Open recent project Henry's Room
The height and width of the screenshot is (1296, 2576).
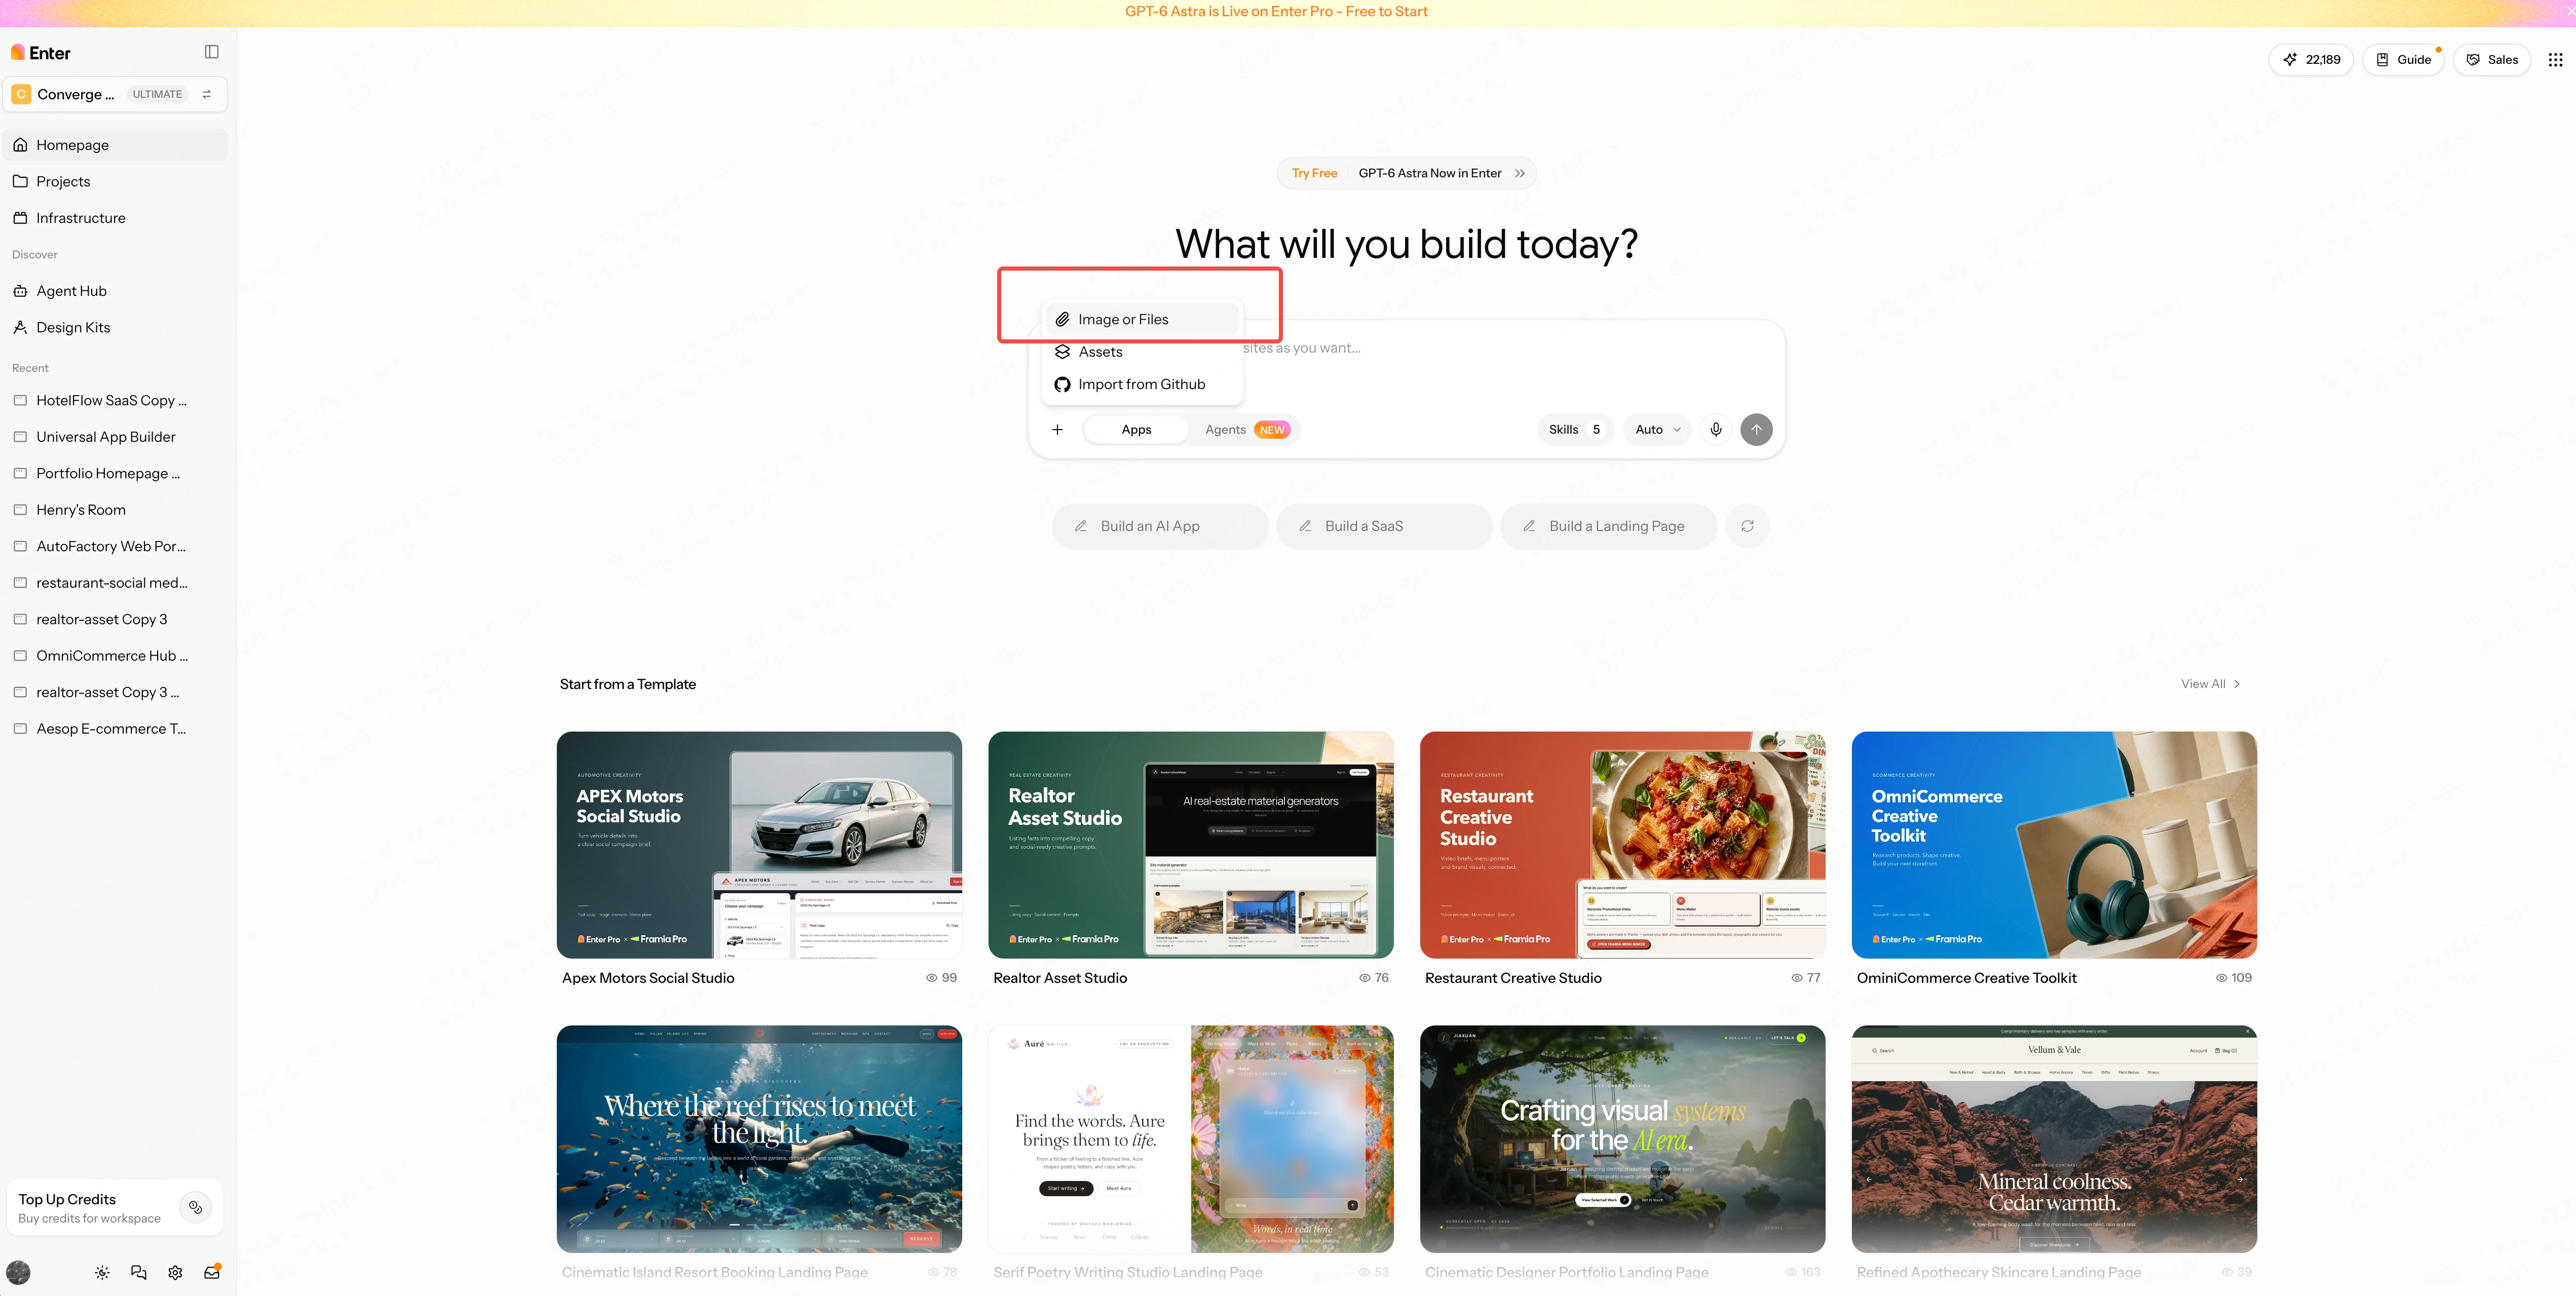115,510
